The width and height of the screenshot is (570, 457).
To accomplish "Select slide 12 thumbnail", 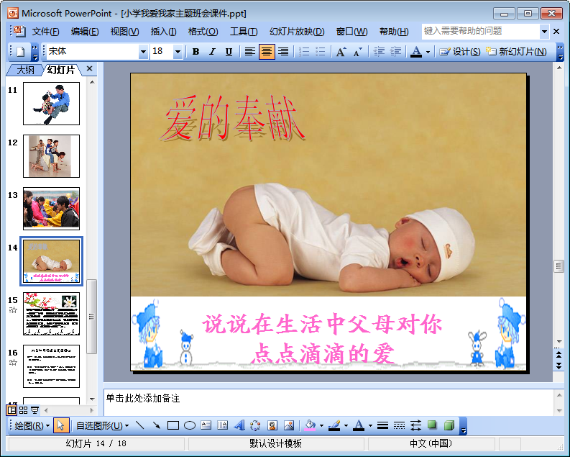I will click(51, 156).
